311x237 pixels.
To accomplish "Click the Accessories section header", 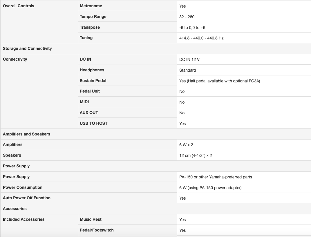I will pos(15,209).
